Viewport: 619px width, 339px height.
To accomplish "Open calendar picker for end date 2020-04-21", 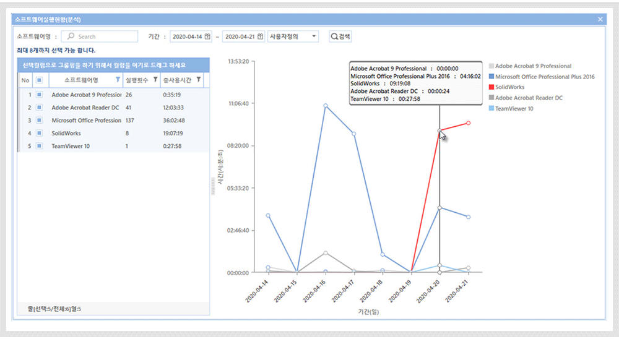I will click(x=260, y=36).
